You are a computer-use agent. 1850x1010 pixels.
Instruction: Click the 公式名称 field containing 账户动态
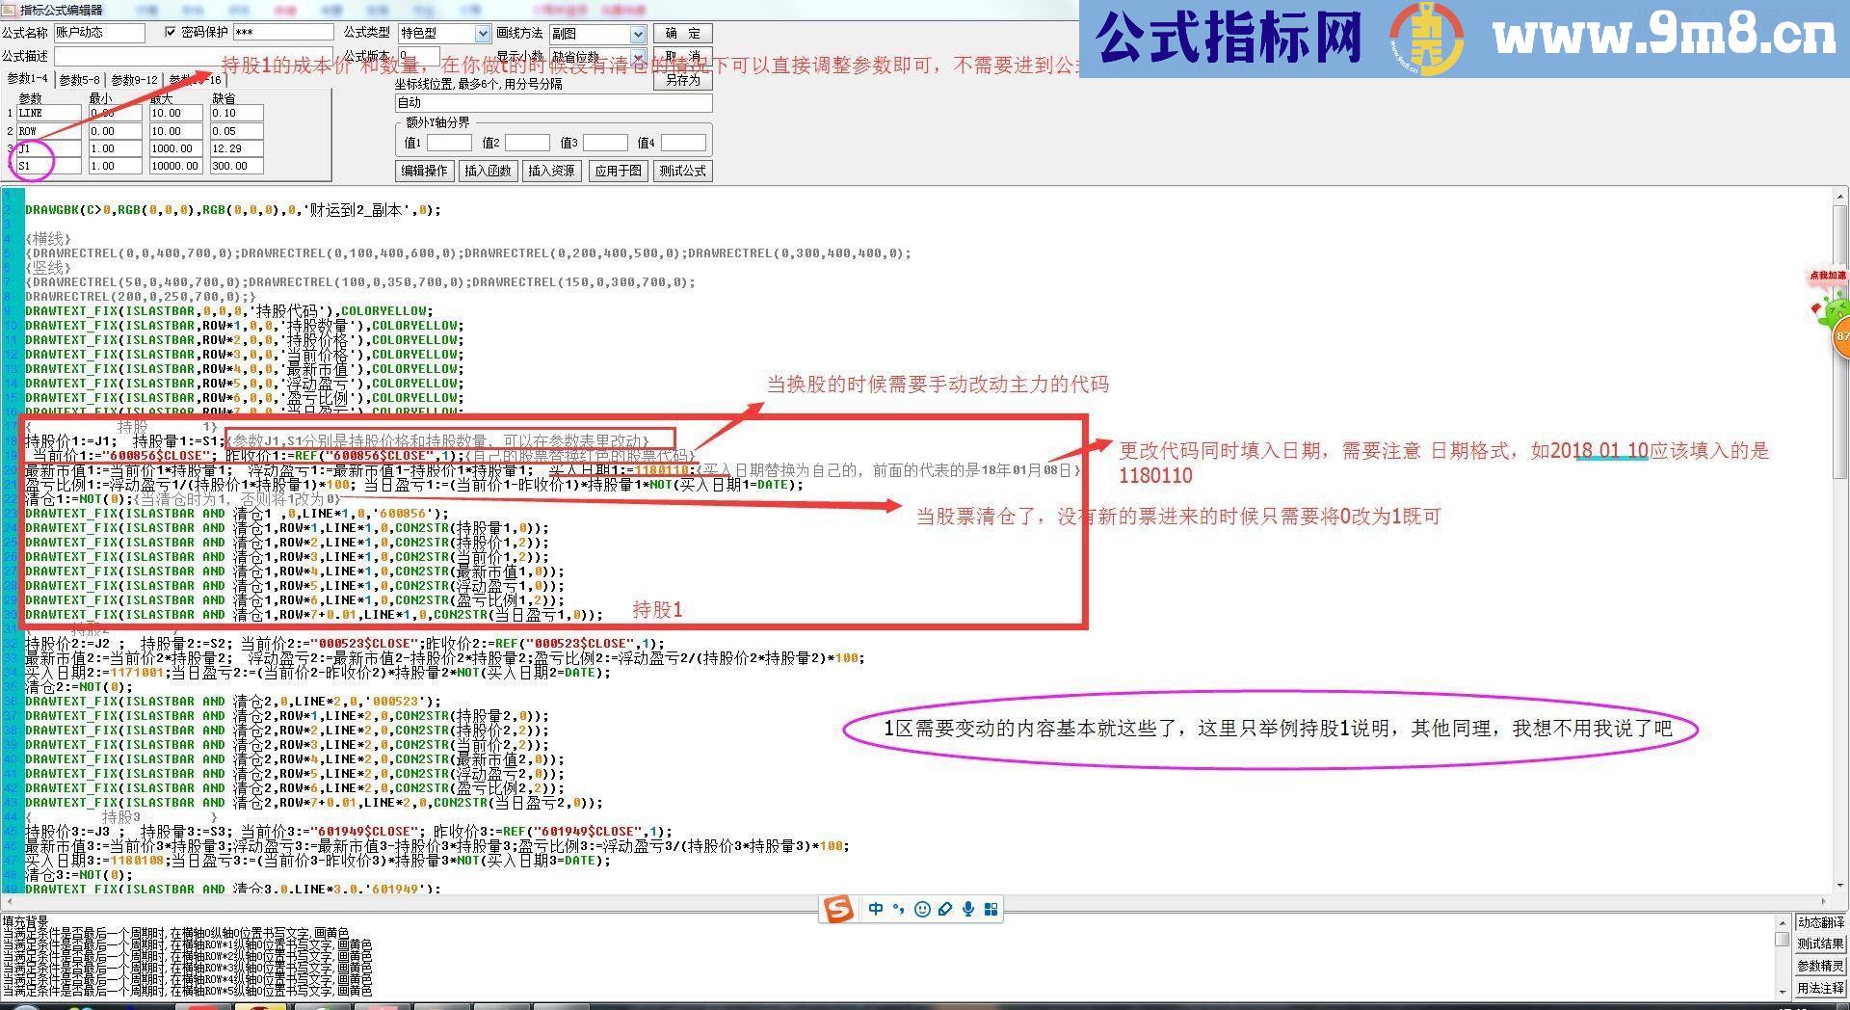pos(98,33)
